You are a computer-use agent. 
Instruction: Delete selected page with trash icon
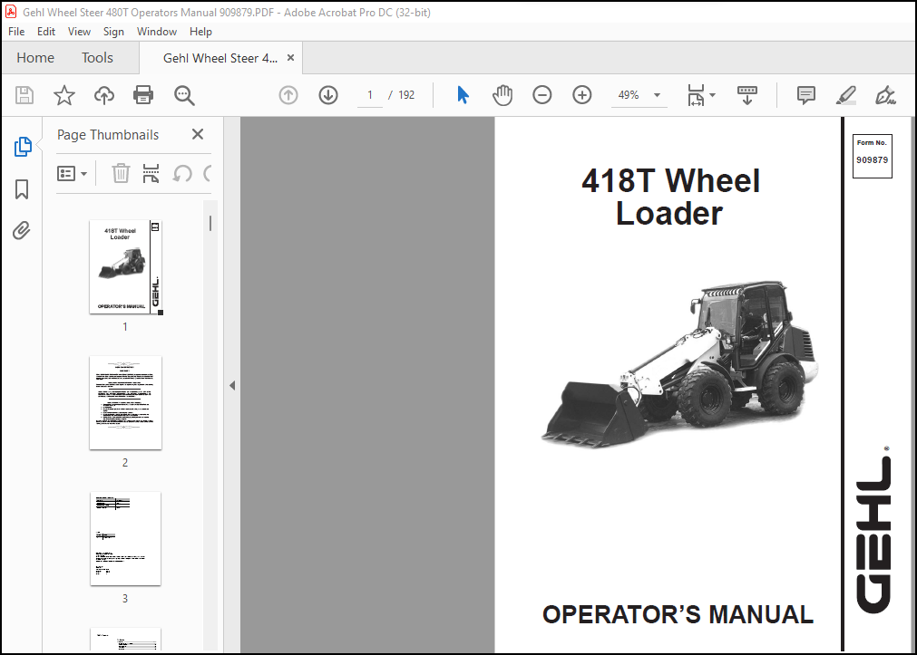tap(121, 173)
